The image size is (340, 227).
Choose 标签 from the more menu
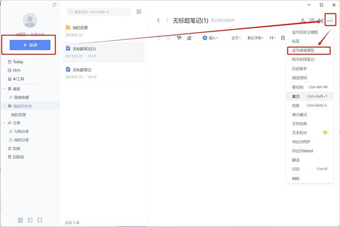(310, 41)
